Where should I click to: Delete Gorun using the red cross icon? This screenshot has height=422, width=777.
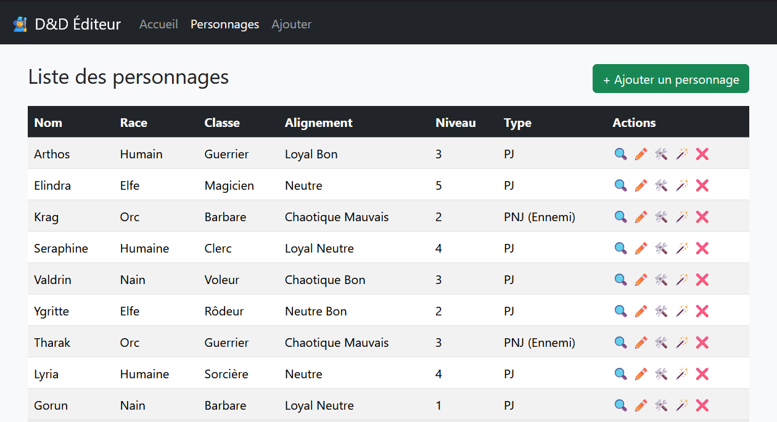pyautogui.click(x=702, y=405)
